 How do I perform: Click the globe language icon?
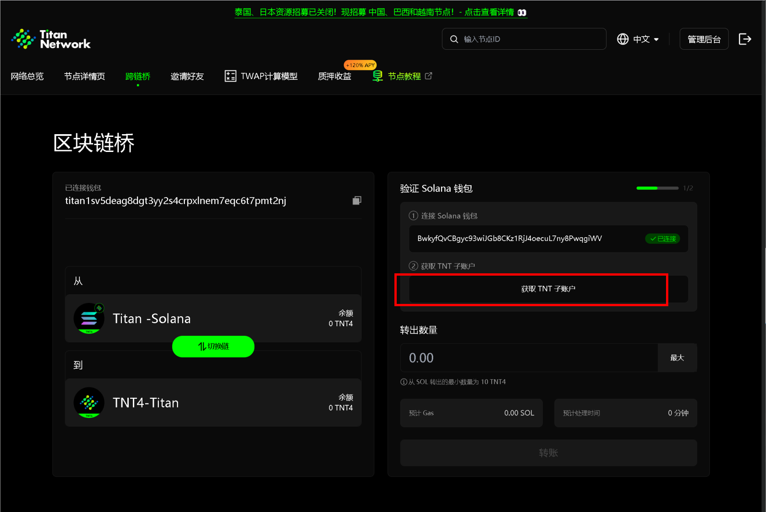tap(623, 39)
